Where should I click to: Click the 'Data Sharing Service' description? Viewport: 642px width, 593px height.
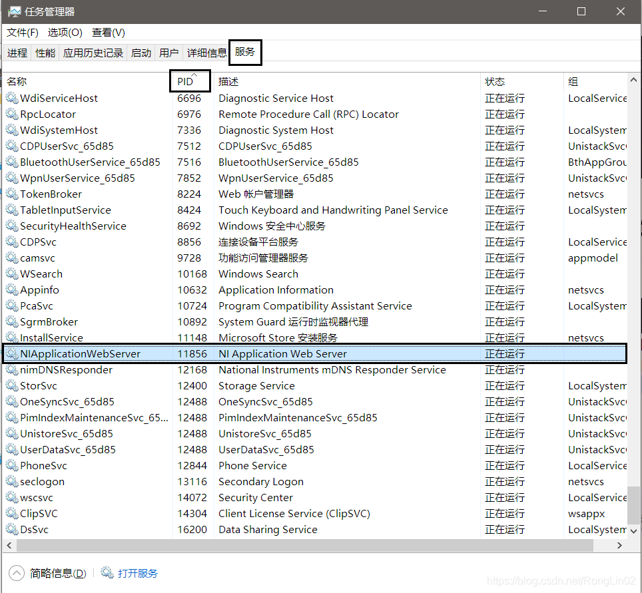coord(268,529)
